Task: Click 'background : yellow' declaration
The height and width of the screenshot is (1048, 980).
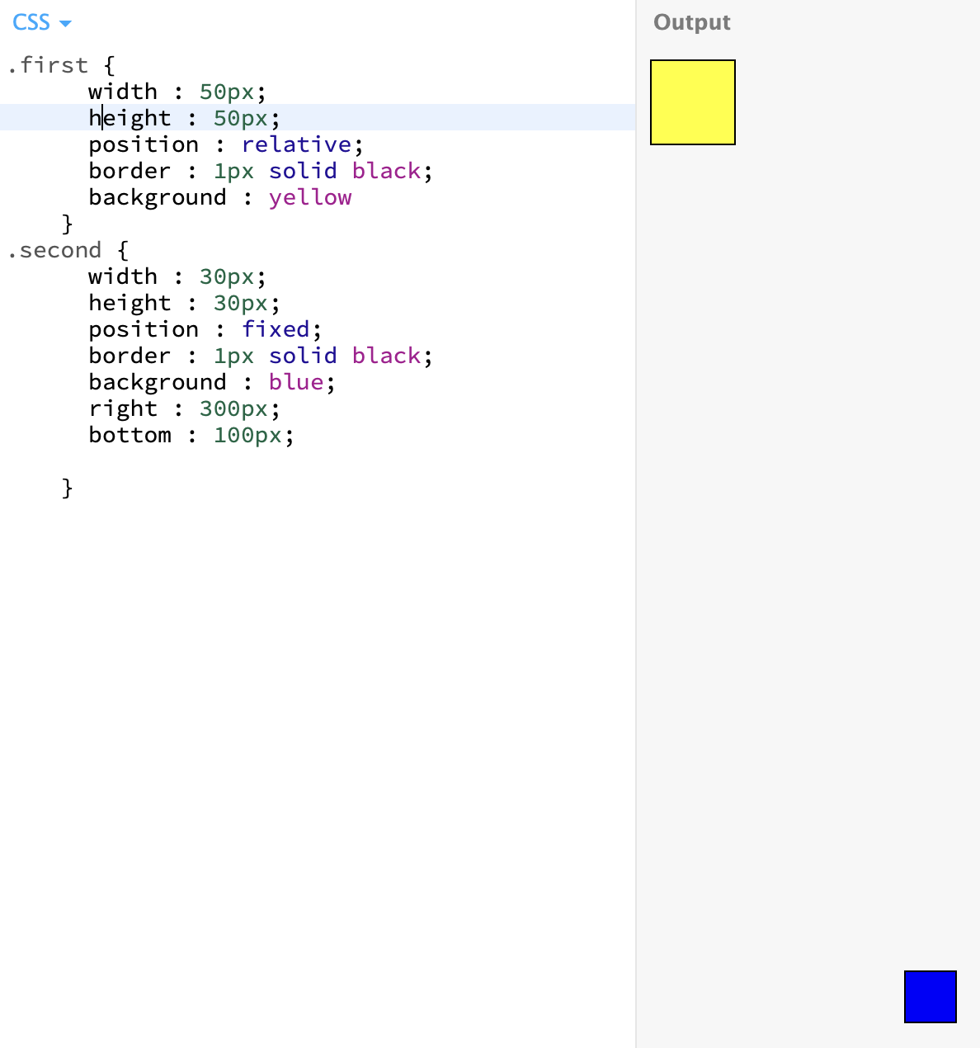Action: [x=220, y=197]
